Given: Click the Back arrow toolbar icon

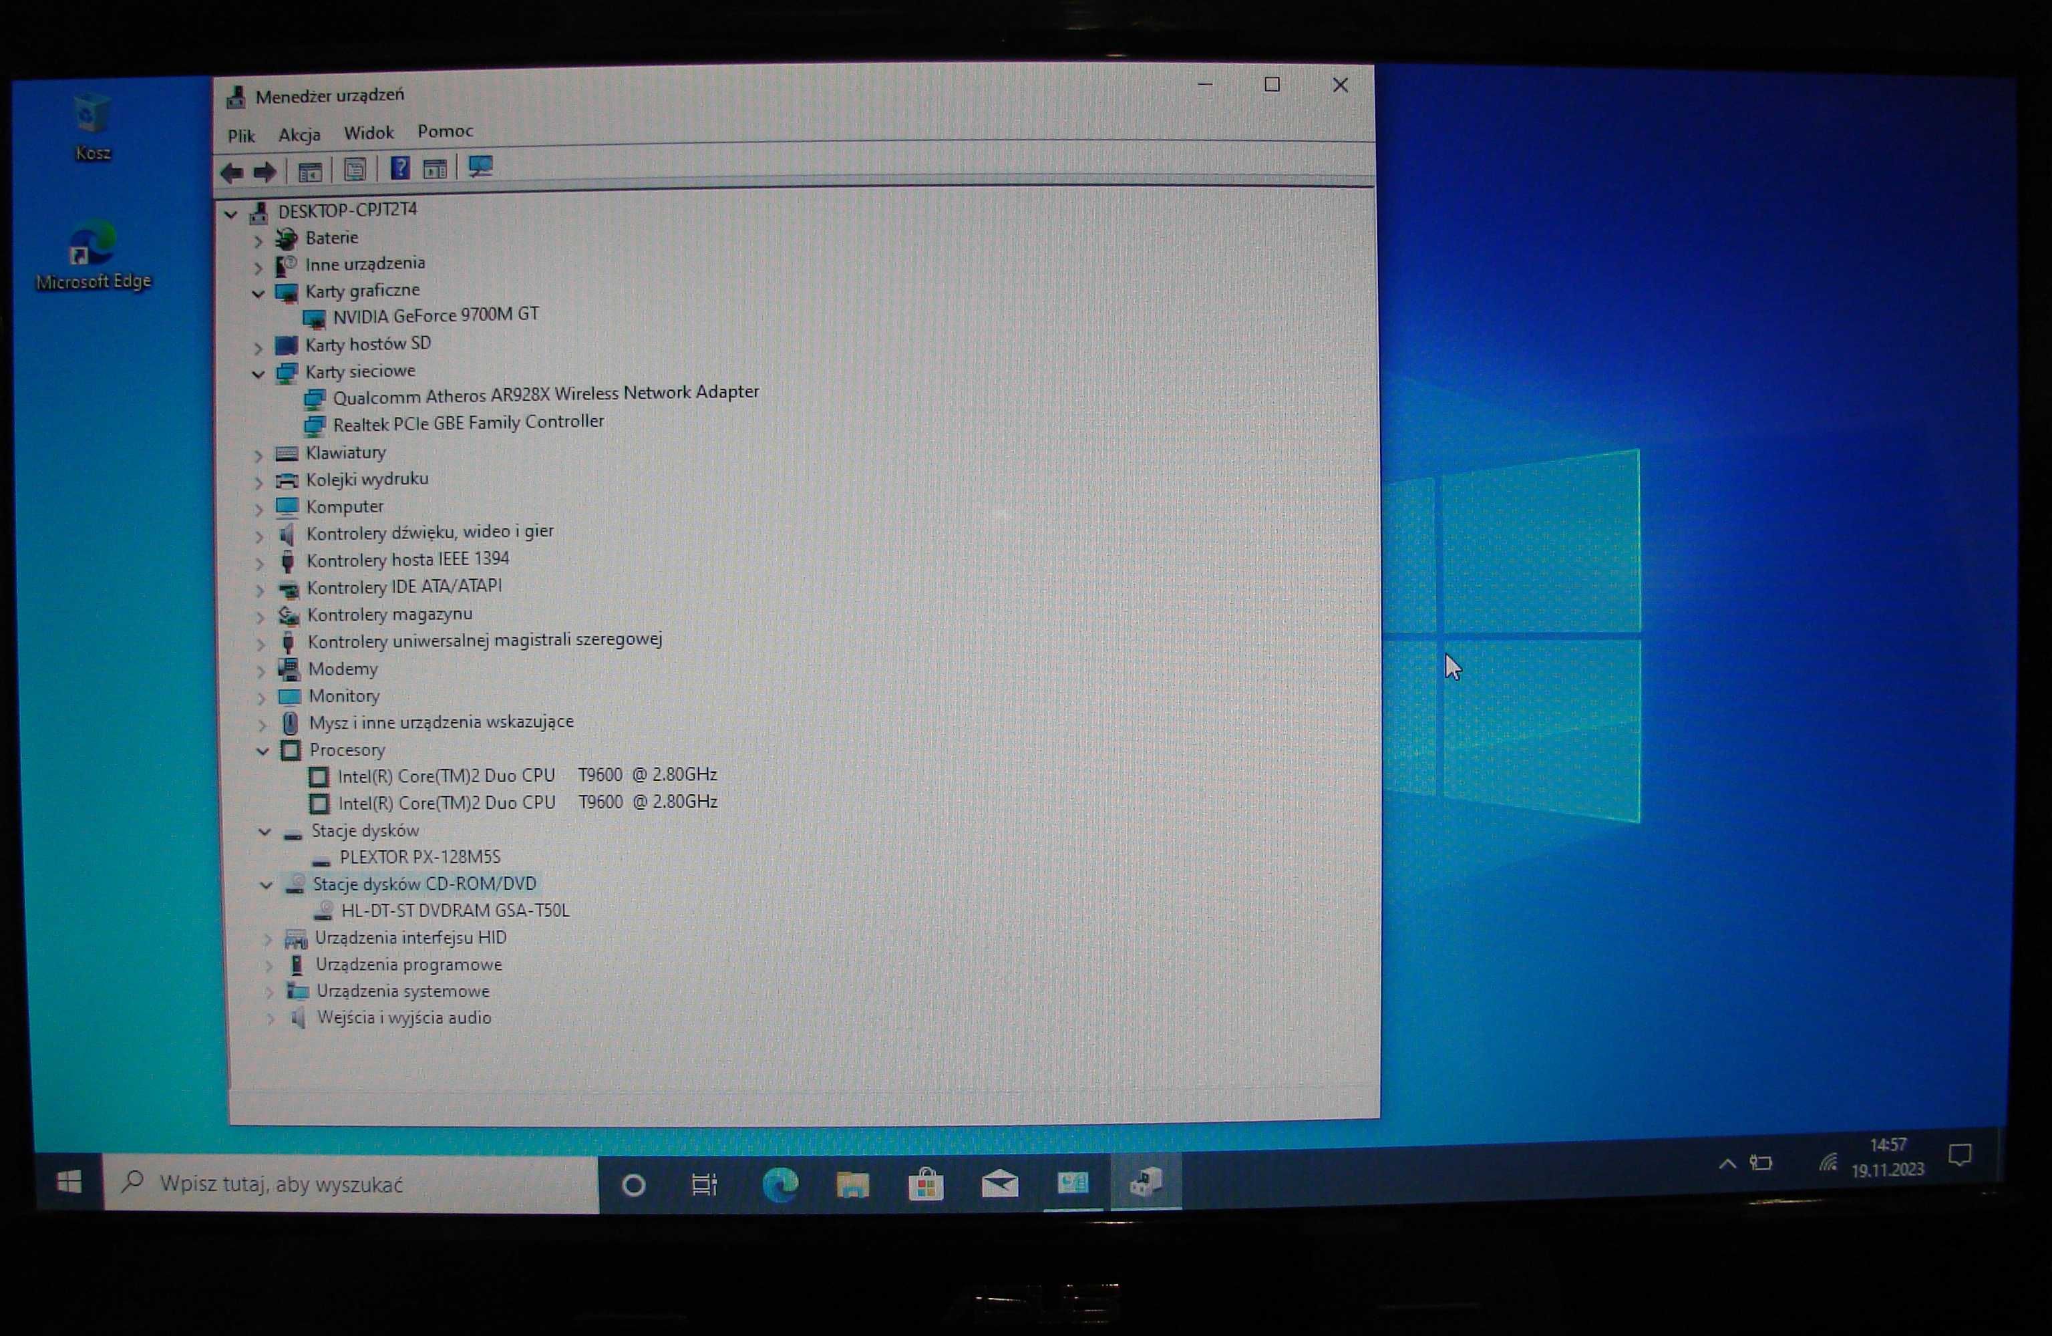Looking at the screenshot, I should [232, 172].
